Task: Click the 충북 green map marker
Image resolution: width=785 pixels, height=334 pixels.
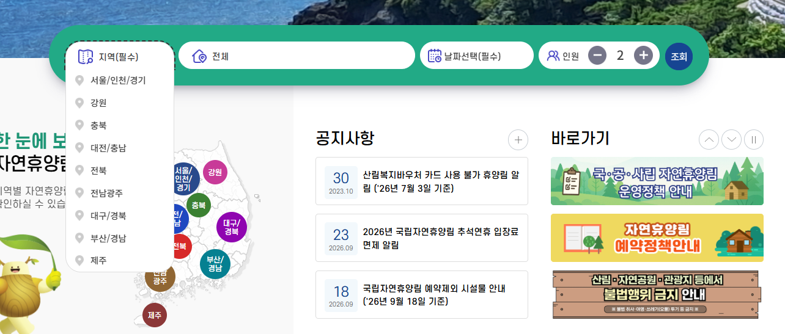Action: [199, 205]
